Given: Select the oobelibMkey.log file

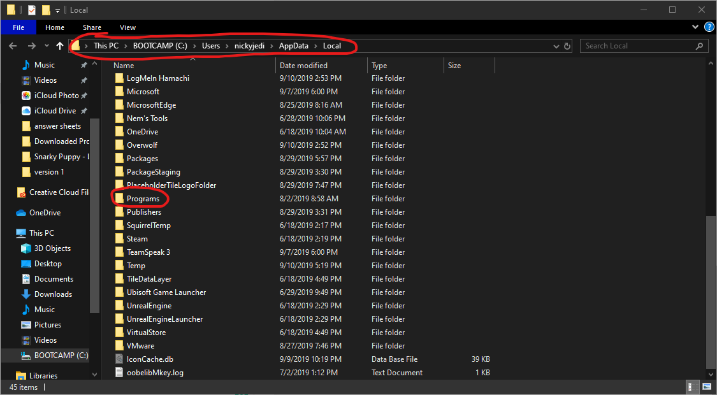Looking at the screenshot, I should [x=155, y=373].
